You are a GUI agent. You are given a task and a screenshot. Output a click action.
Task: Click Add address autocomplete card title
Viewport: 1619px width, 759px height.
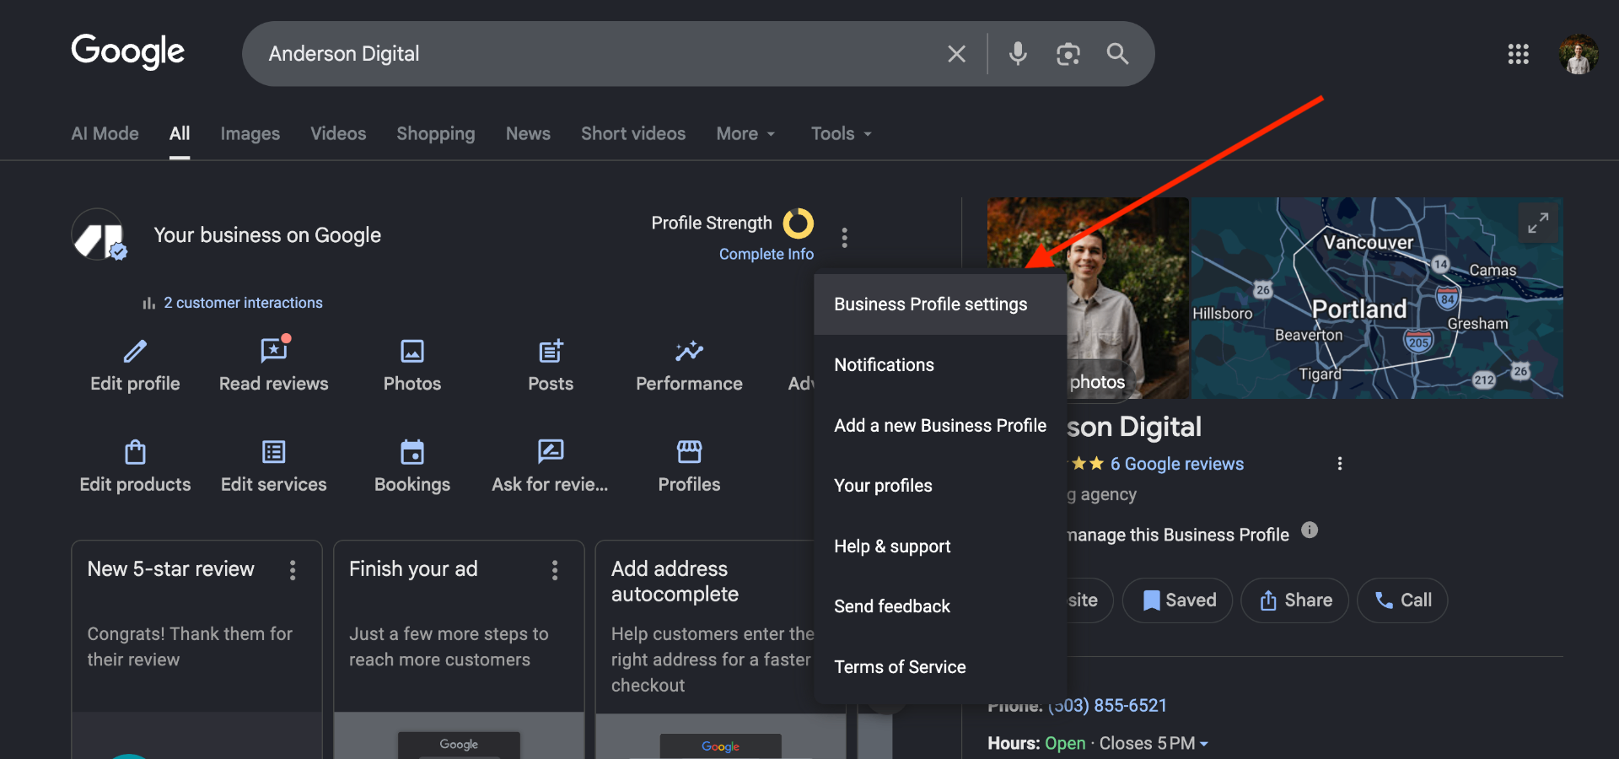click(675, 582)
